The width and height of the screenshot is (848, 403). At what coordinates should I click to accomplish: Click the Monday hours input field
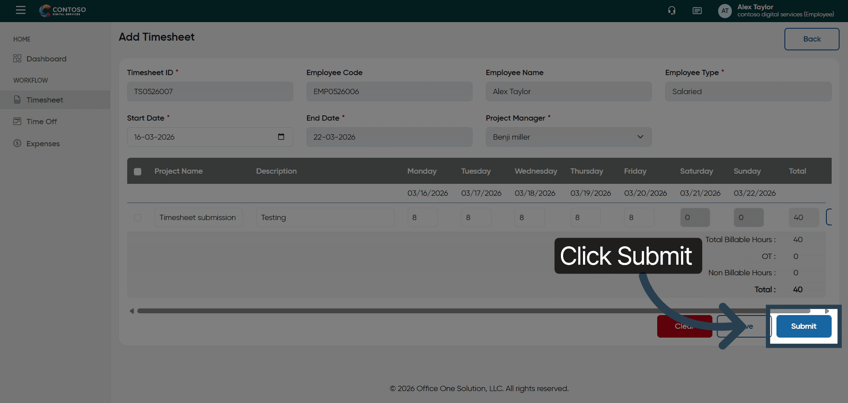[x=422, y=217]
